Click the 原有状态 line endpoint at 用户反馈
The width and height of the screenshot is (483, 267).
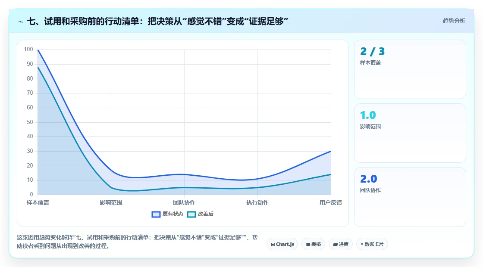[330, 151]
